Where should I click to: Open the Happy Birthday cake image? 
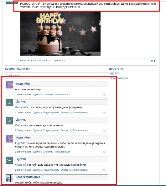[x=60, y=34]
